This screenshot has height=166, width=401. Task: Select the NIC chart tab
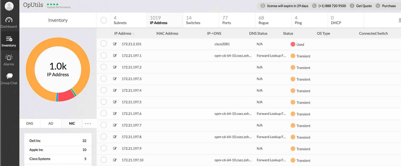[x=72, y=123]
